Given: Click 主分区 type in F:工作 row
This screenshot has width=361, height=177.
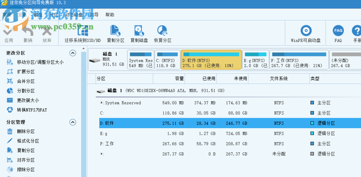Looking at the screenshot, I should [x=324, y=143].
